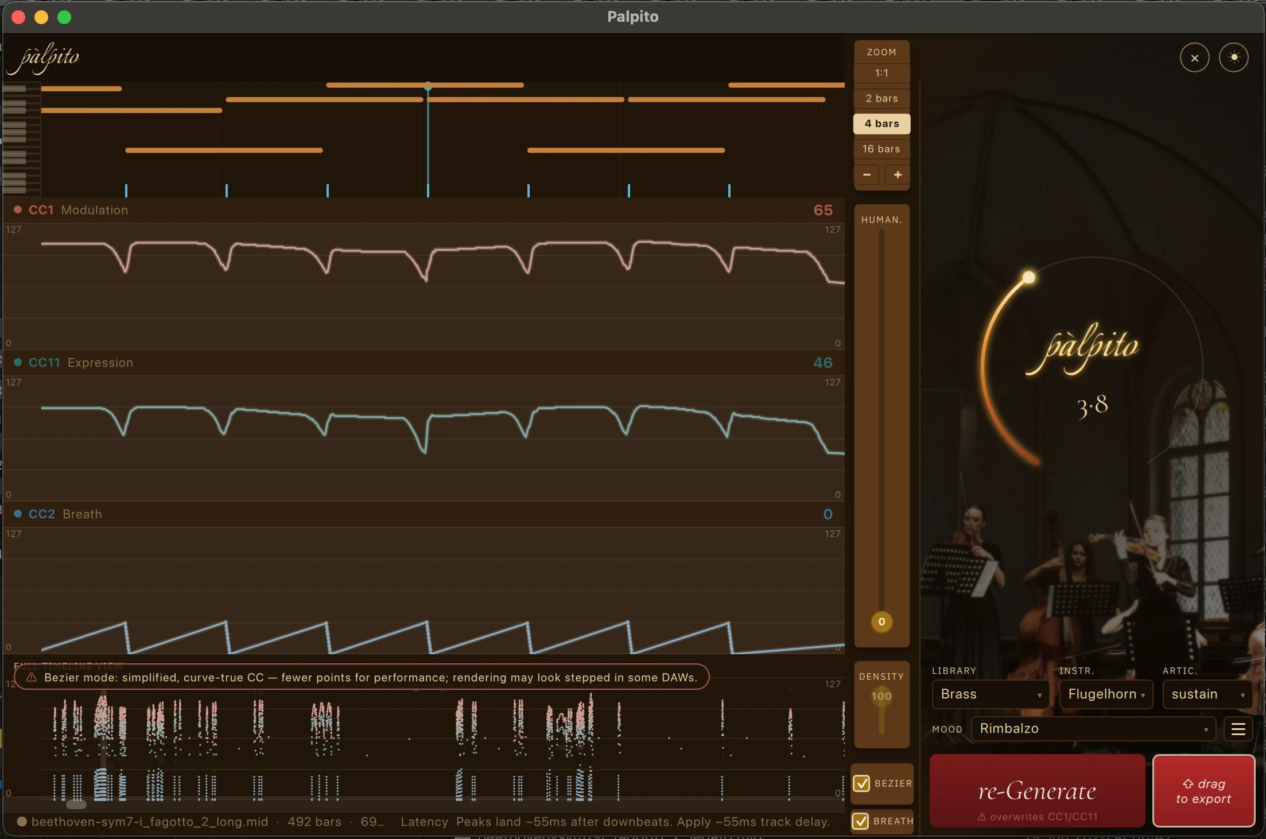Image resolution: width=1266 pixels, height=839 pixels.
Task: Click the overwrites CC1/CC11 warning text
Action: point(1038,817)
